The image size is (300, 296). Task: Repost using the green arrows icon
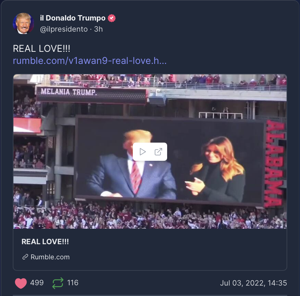58,283
